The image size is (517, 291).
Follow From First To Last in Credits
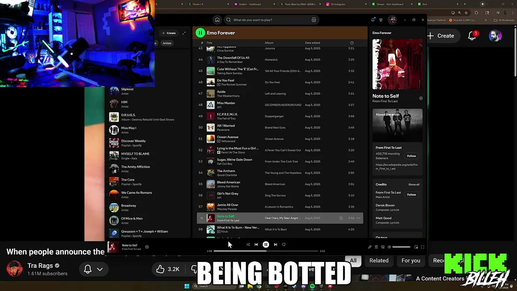(411, 195)
